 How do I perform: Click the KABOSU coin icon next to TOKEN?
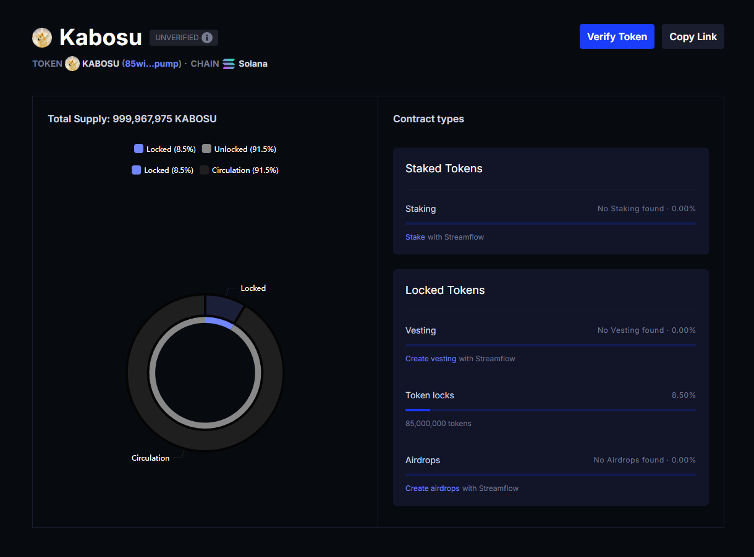pyautogui.click(x=72, y=63)
